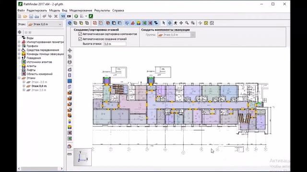Redo the last undone action
The image size is (307, 172).
point(50,16)
